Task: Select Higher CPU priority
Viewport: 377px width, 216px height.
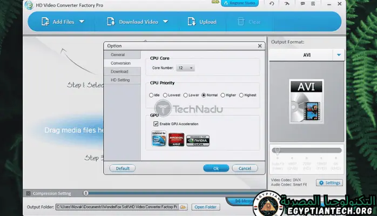Action: 223,95
